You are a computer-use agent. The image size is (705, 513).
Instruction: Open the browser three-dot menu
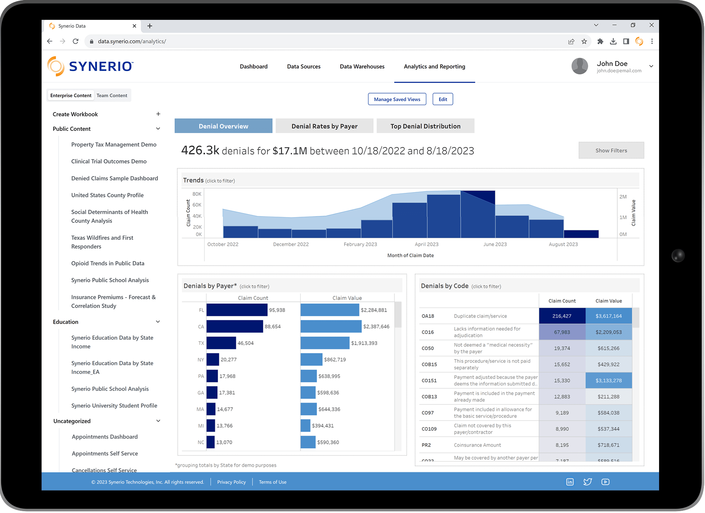(652, 41)
